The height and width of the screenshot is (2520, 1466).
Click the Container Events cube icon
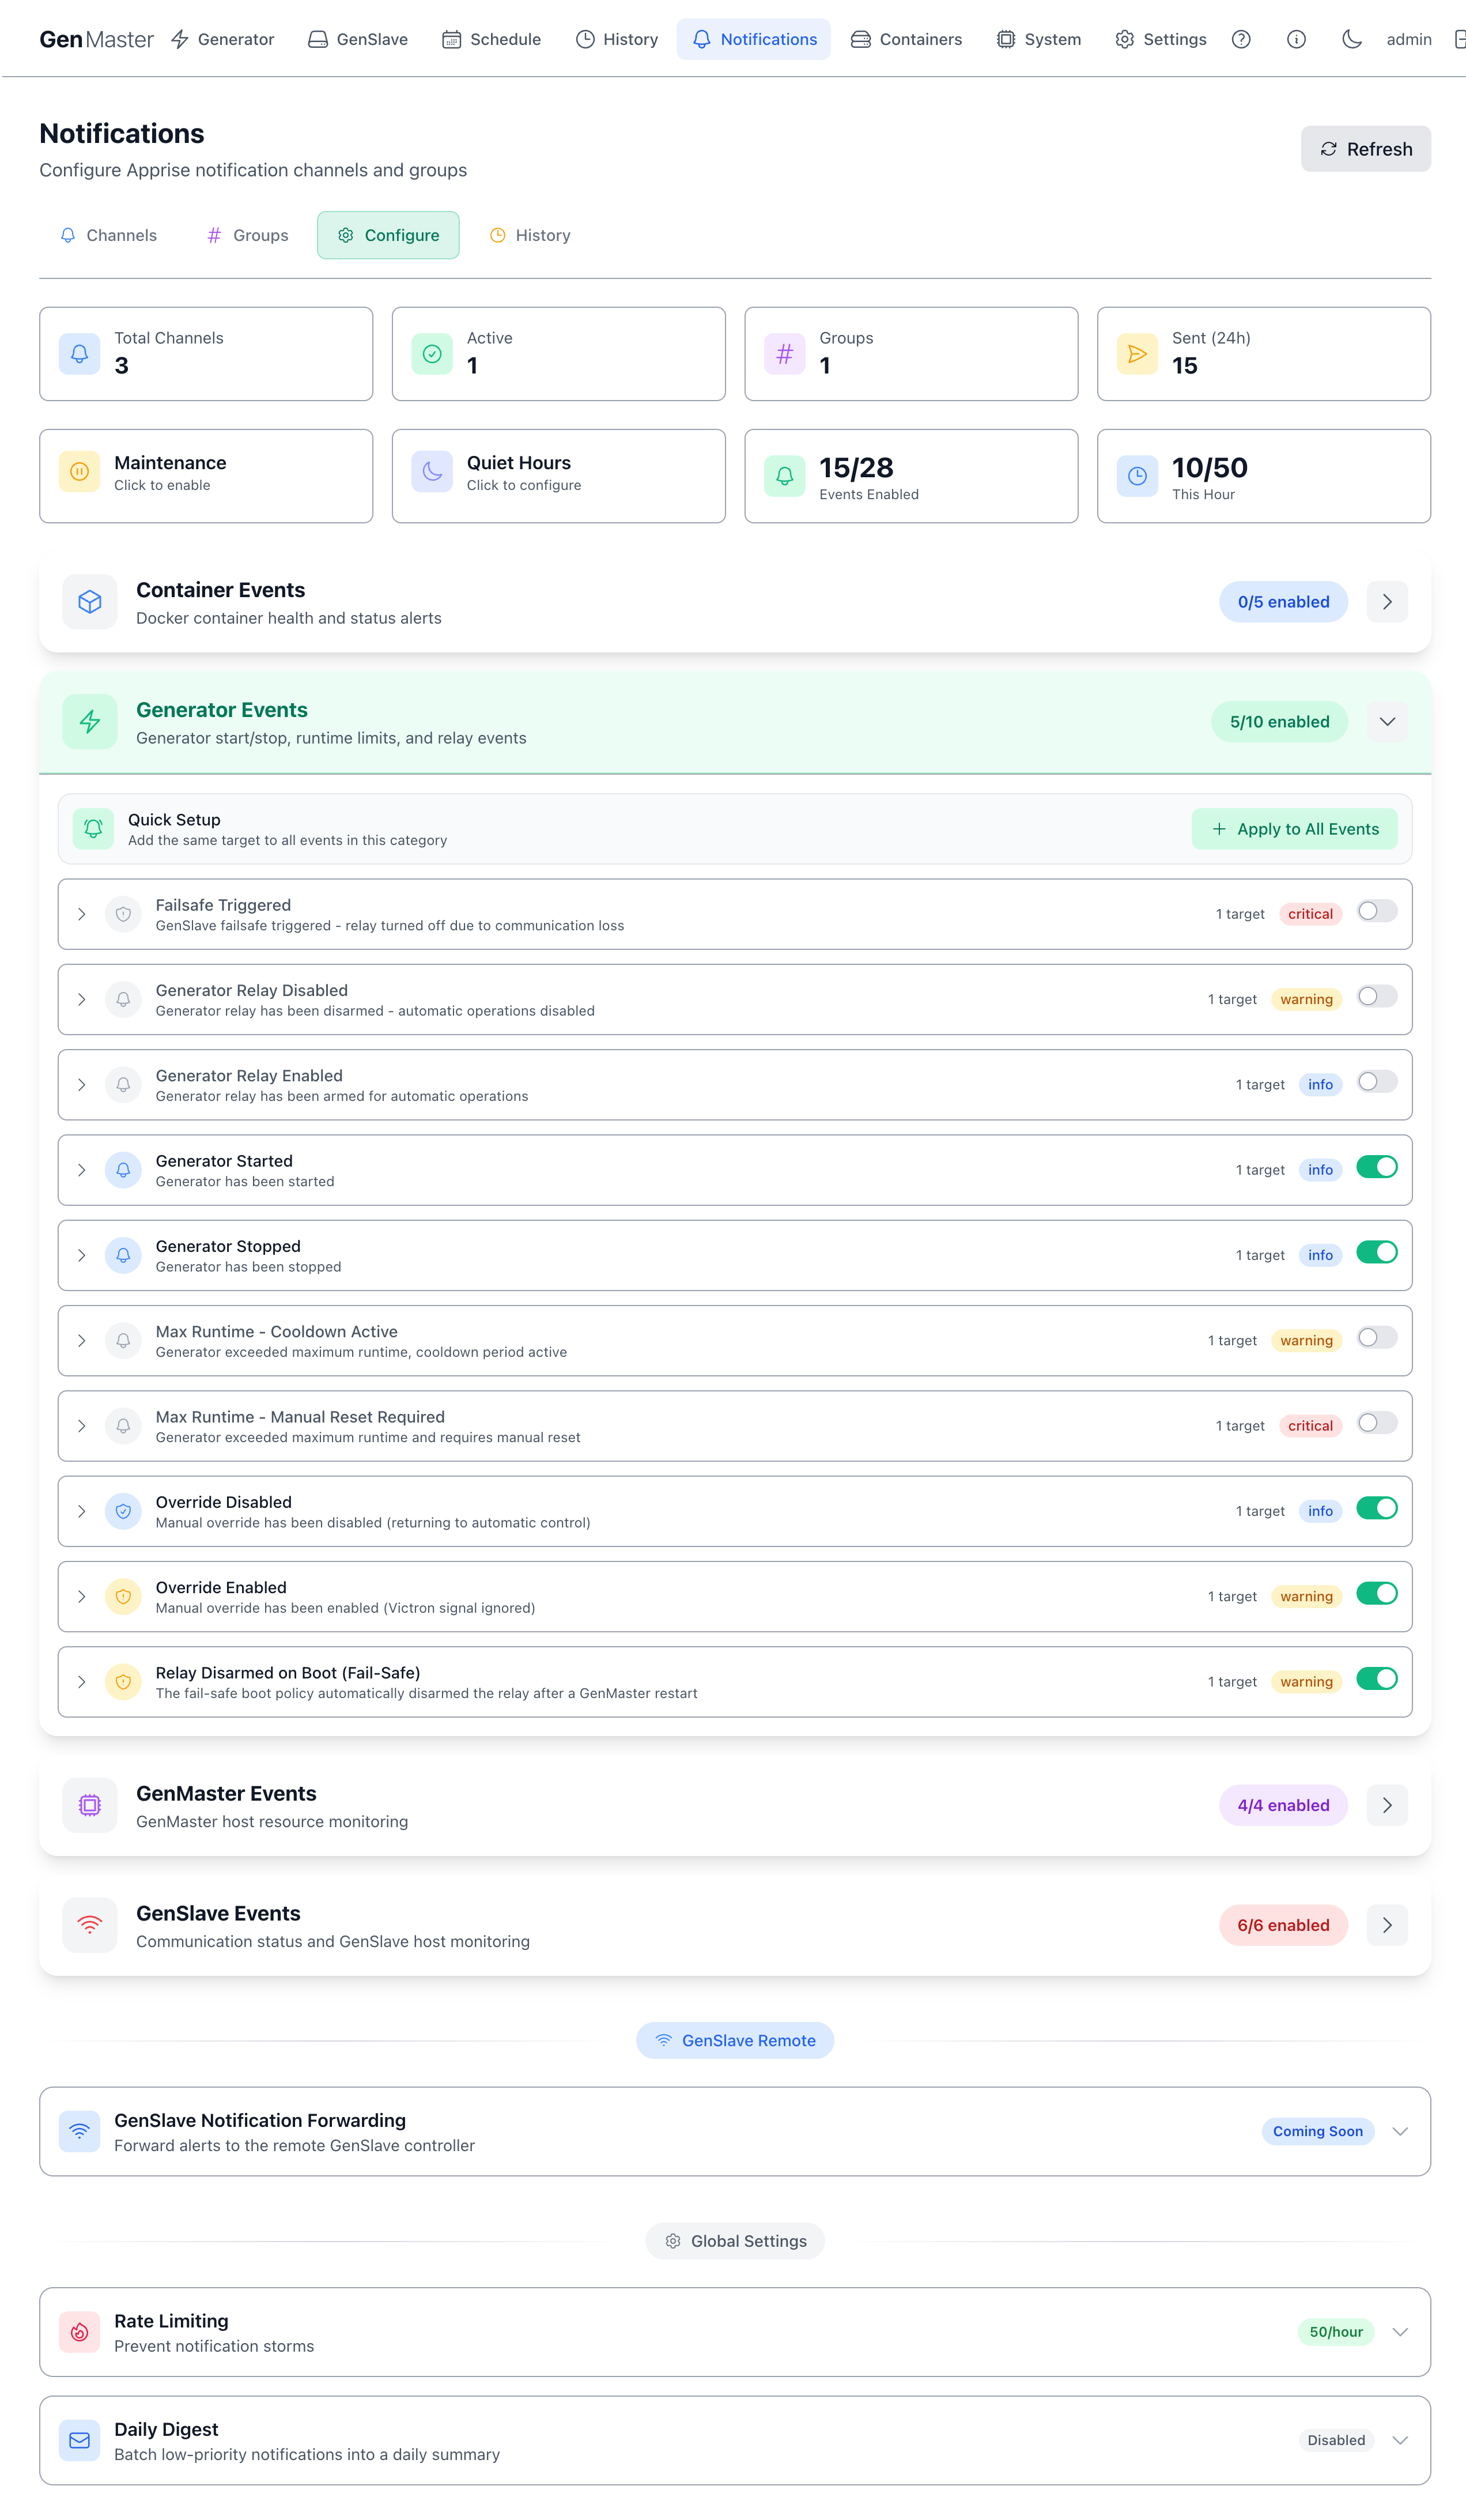90,602
